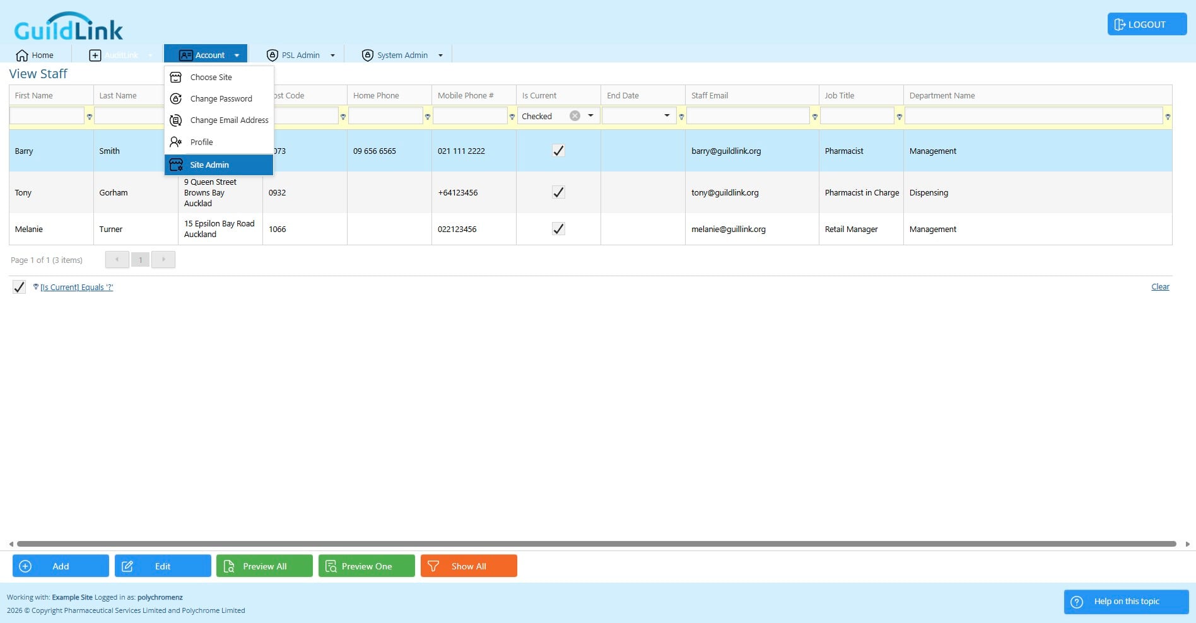Open the Is Current filter dropdown arrow
This screenshot has width=1196, height=623.
590,116
